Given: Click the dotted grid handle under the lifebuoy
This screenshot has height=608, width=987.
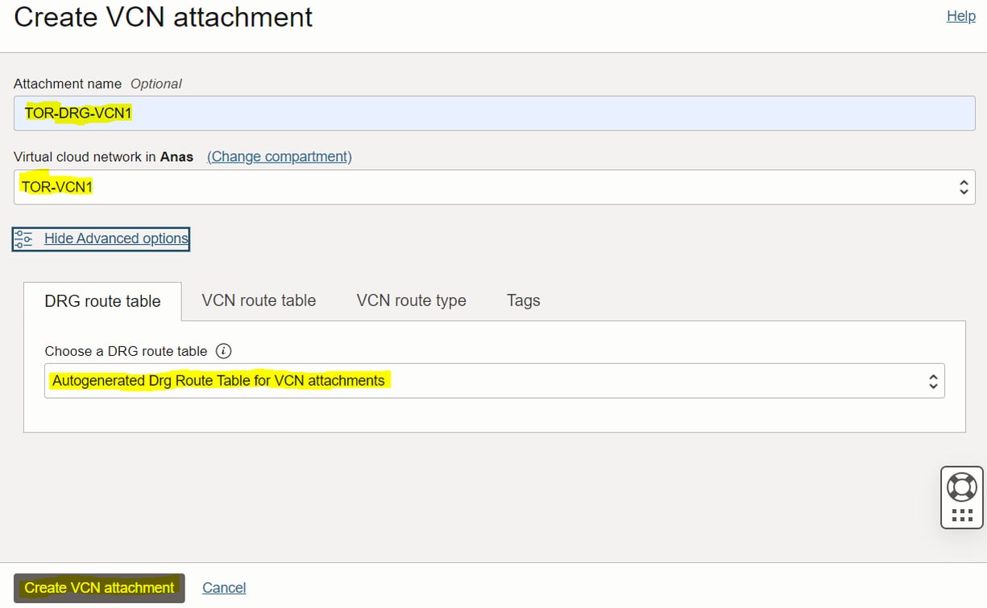Looking at the screenshot, I should click(x=962, y=515).
